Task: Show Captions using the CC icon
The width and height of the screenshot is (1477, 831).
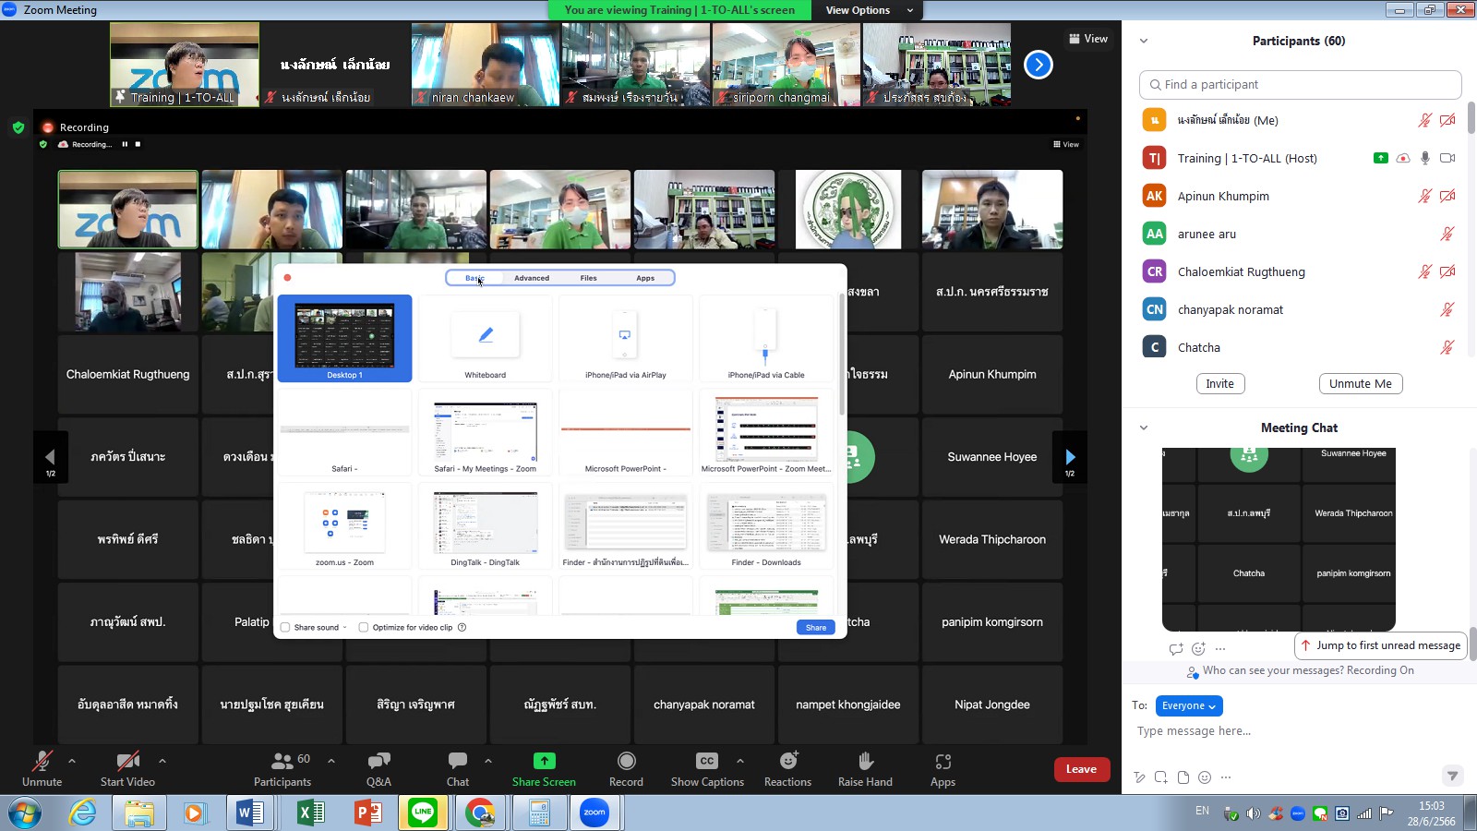Action: point(707,761)
